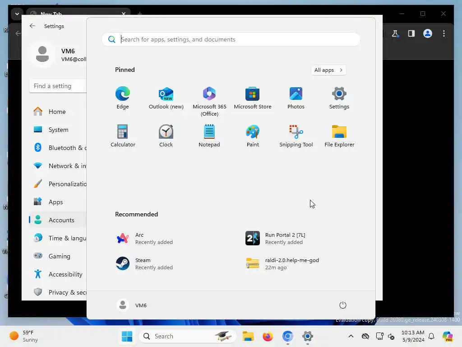The width and height of the screenshot is (462, 347).
Task: Open the Calculator app
Action: (x=123, y=136)
